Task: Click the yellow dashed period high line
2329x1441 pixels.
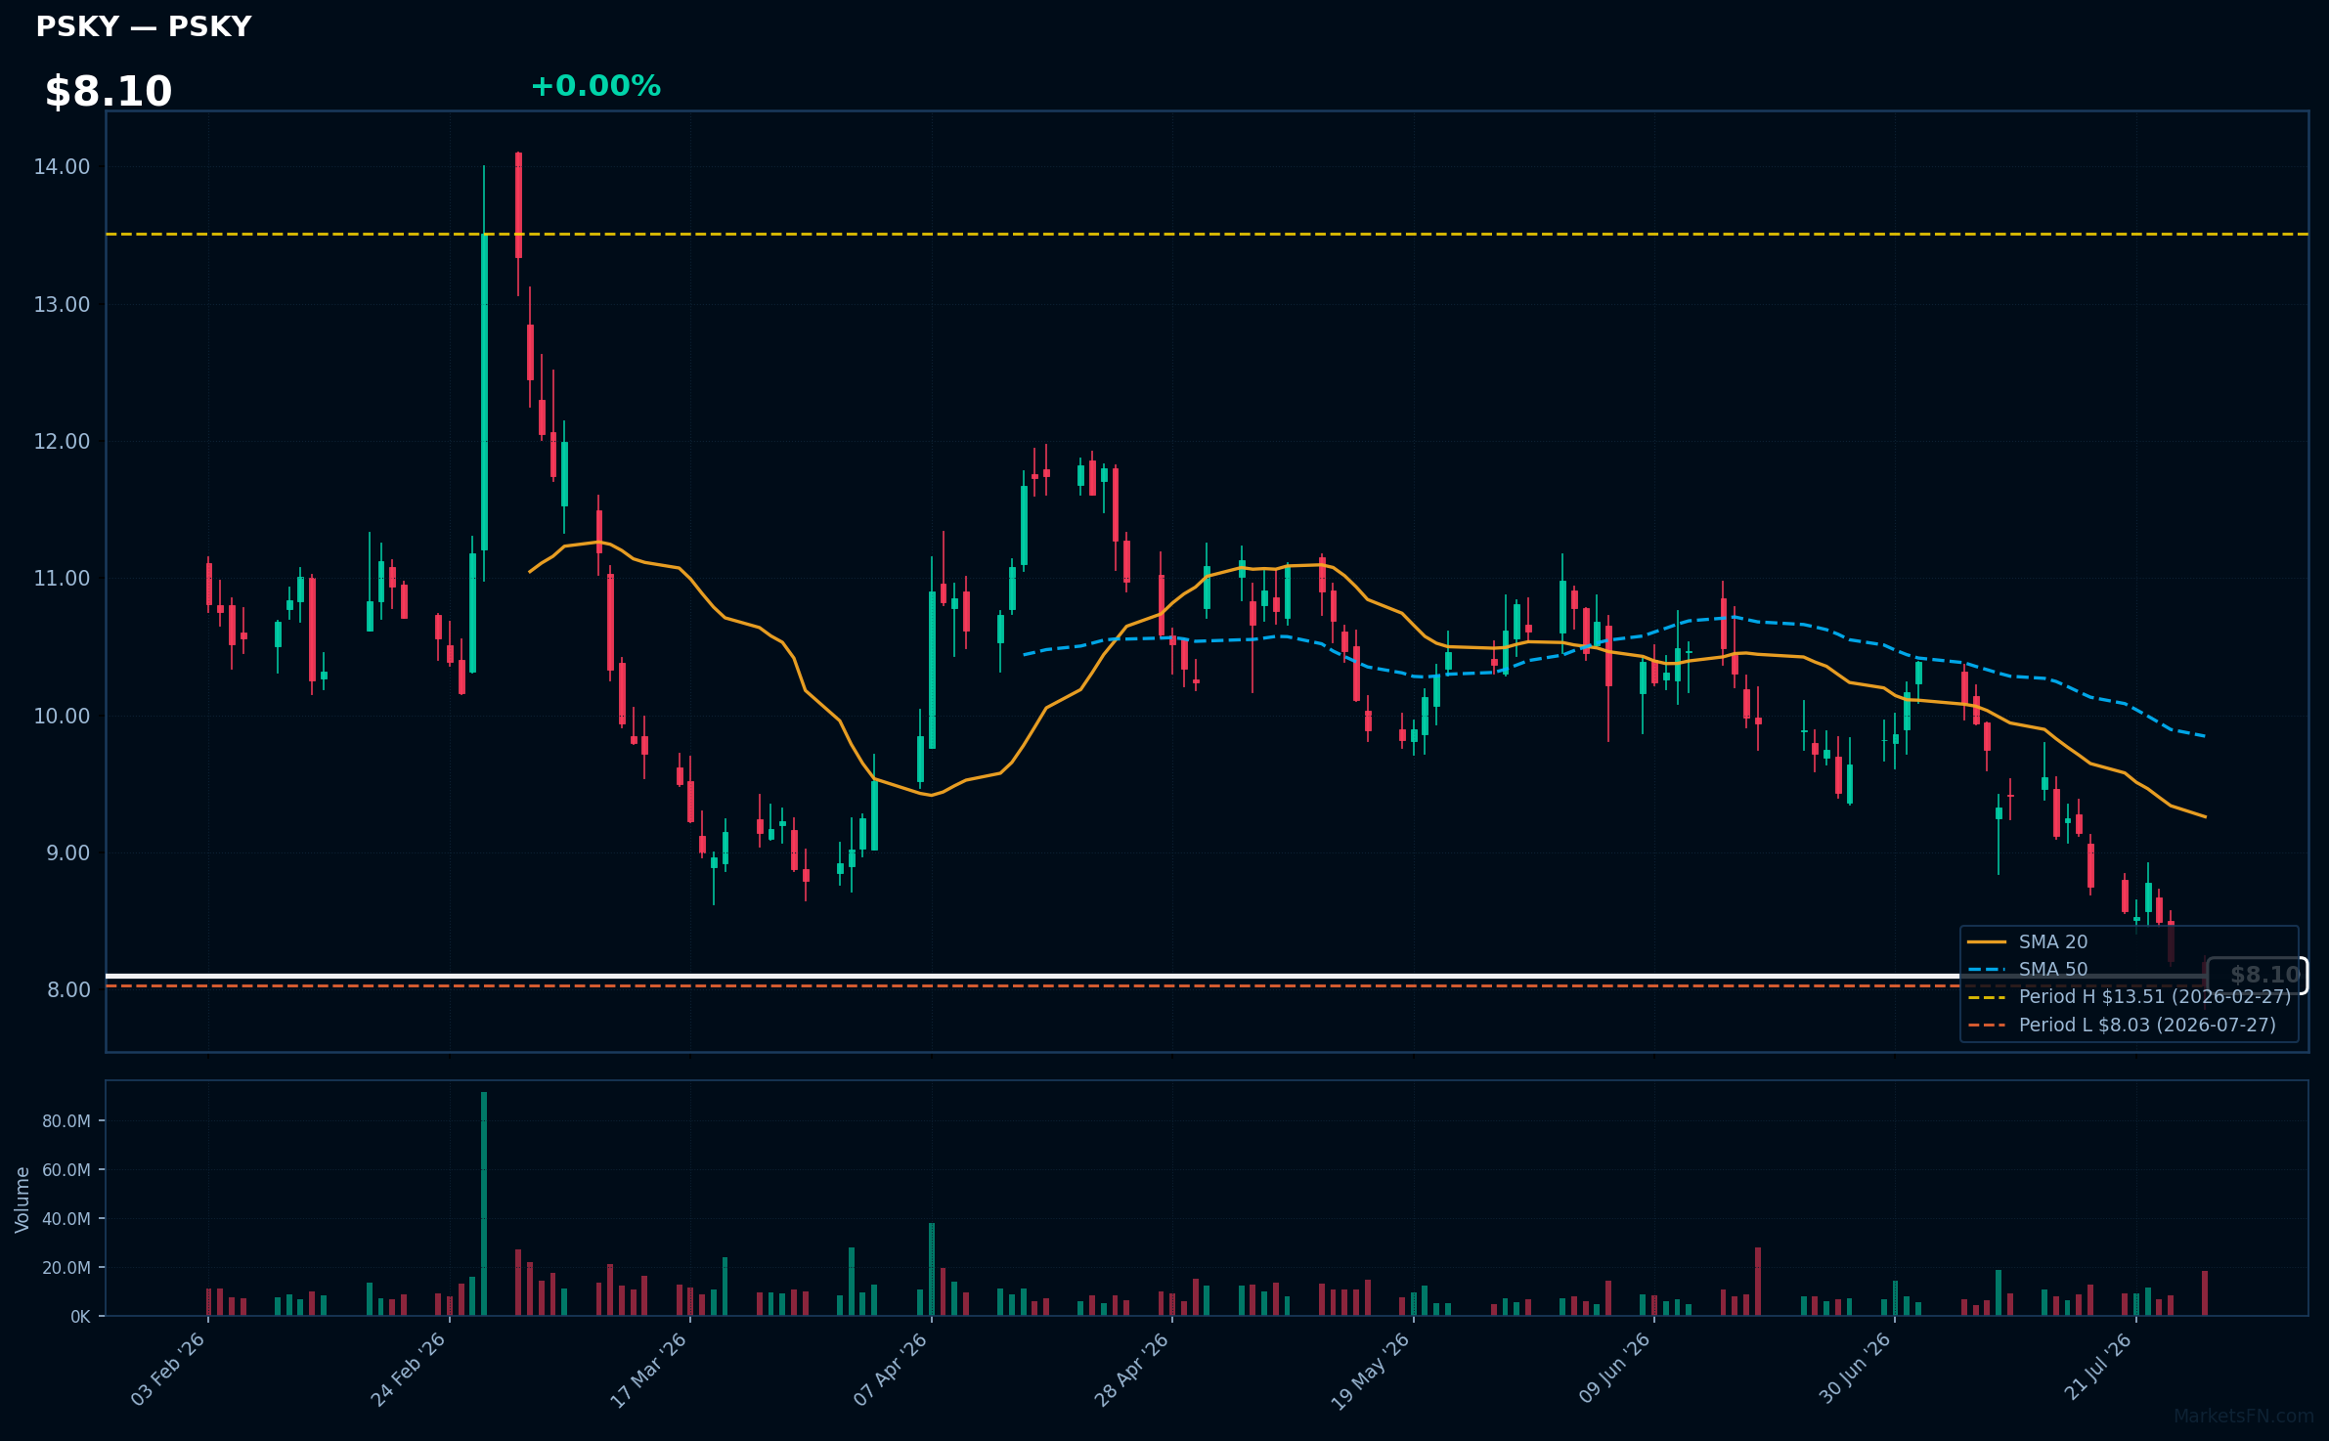Action: [1208, 235]
